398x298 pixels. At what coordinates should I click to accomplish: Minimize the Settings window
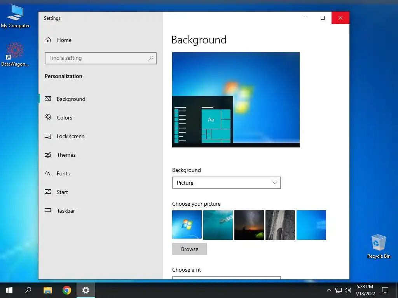pos(305,18)
